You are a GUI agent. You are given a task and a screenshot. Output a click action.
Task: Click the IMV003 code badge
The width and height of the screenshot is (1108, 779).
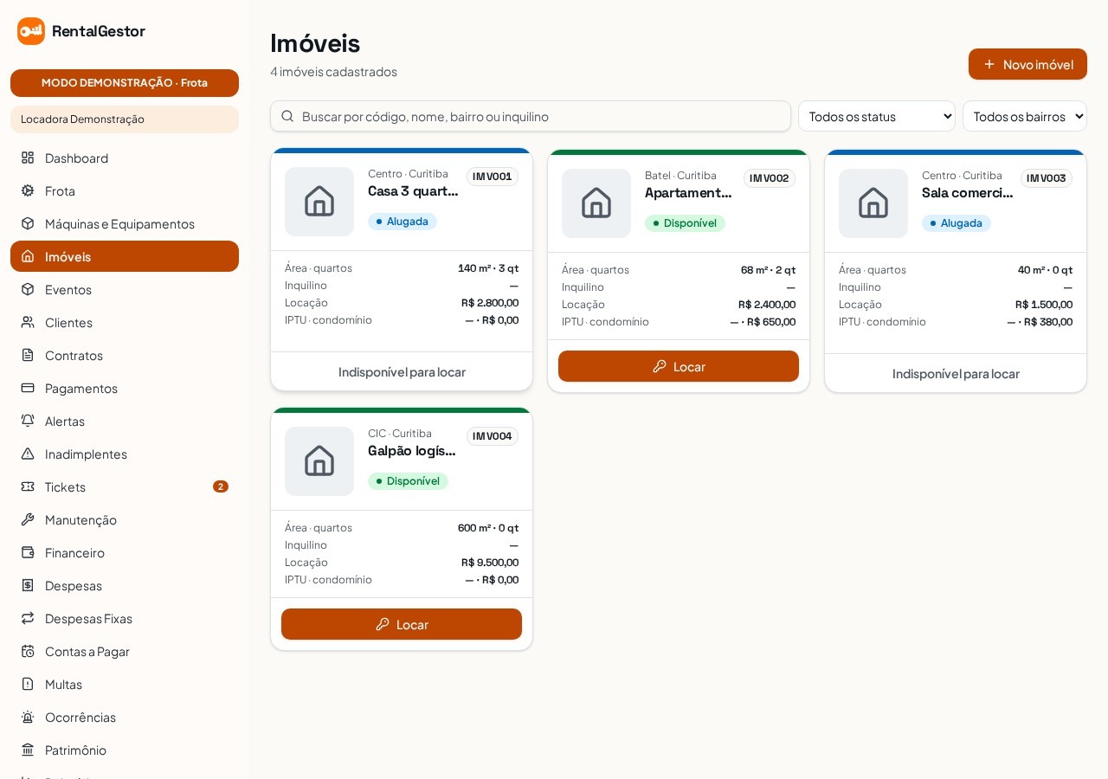1047,178
